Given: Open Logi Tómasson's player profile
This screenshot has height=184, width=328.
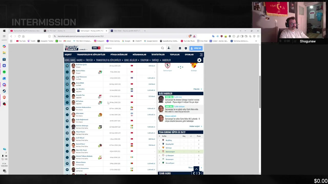Looking at the screenshot, I should coord(81,77).
